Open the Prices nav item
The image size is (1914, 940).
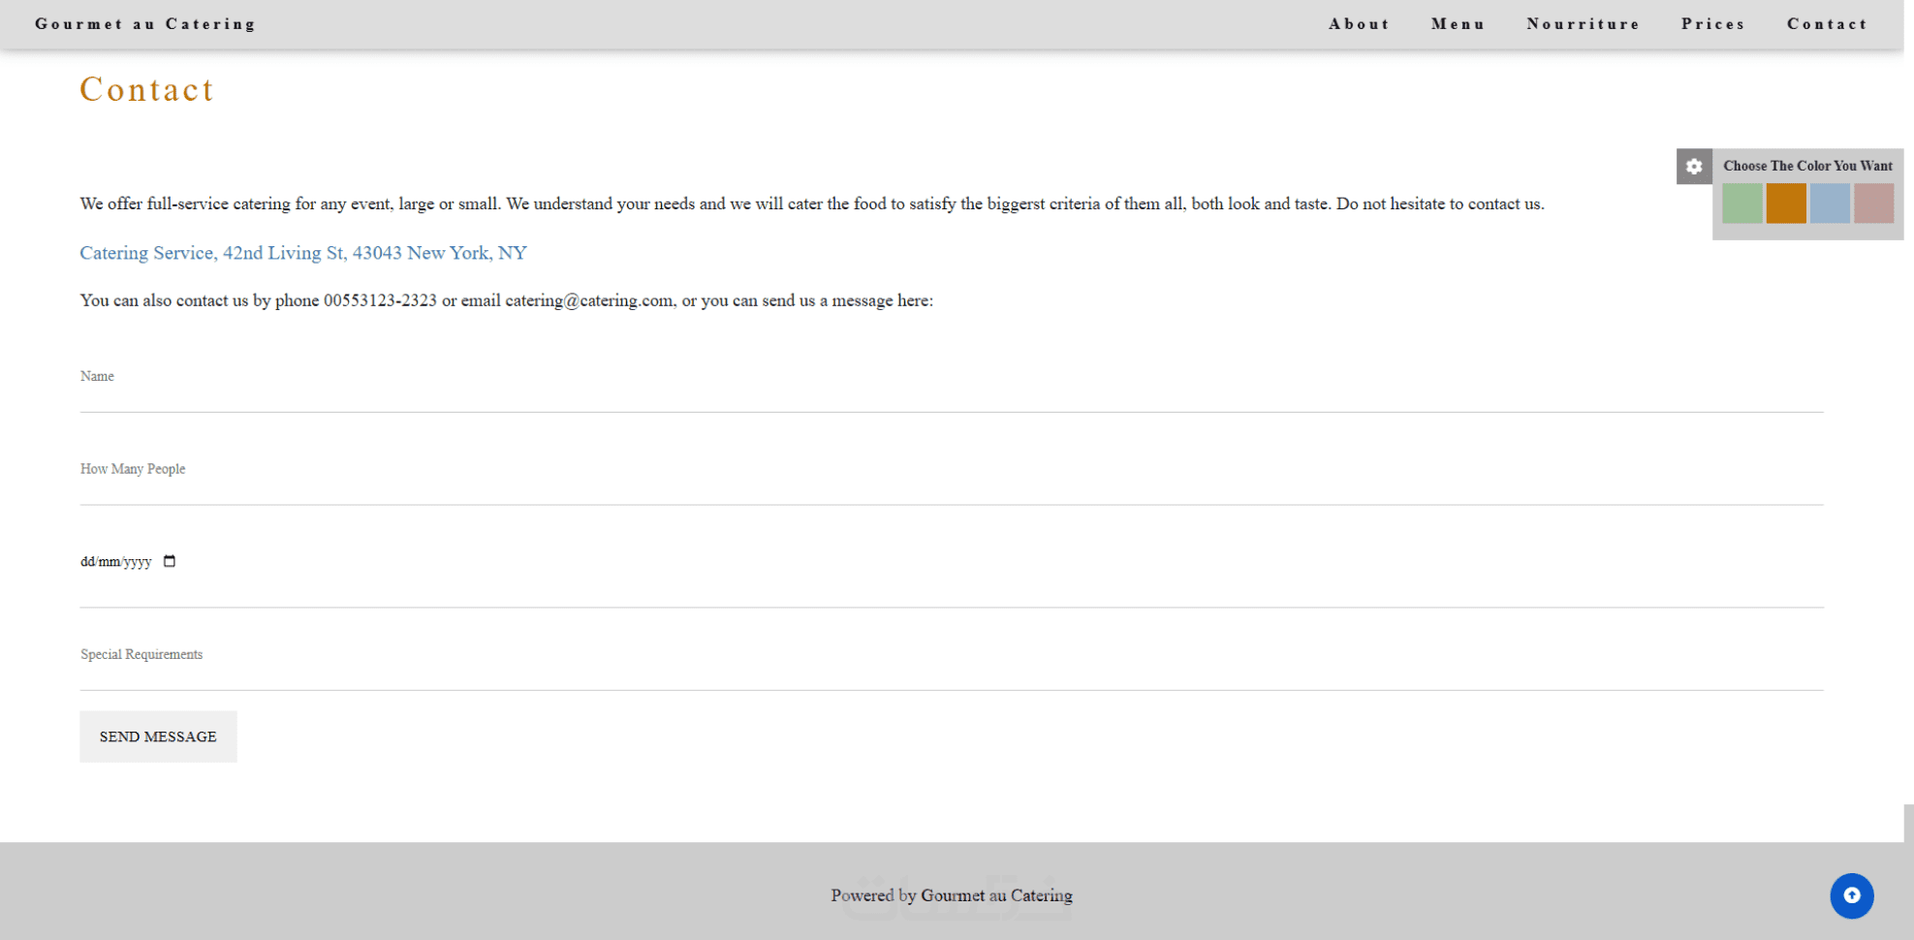(x=1712, y=24)
